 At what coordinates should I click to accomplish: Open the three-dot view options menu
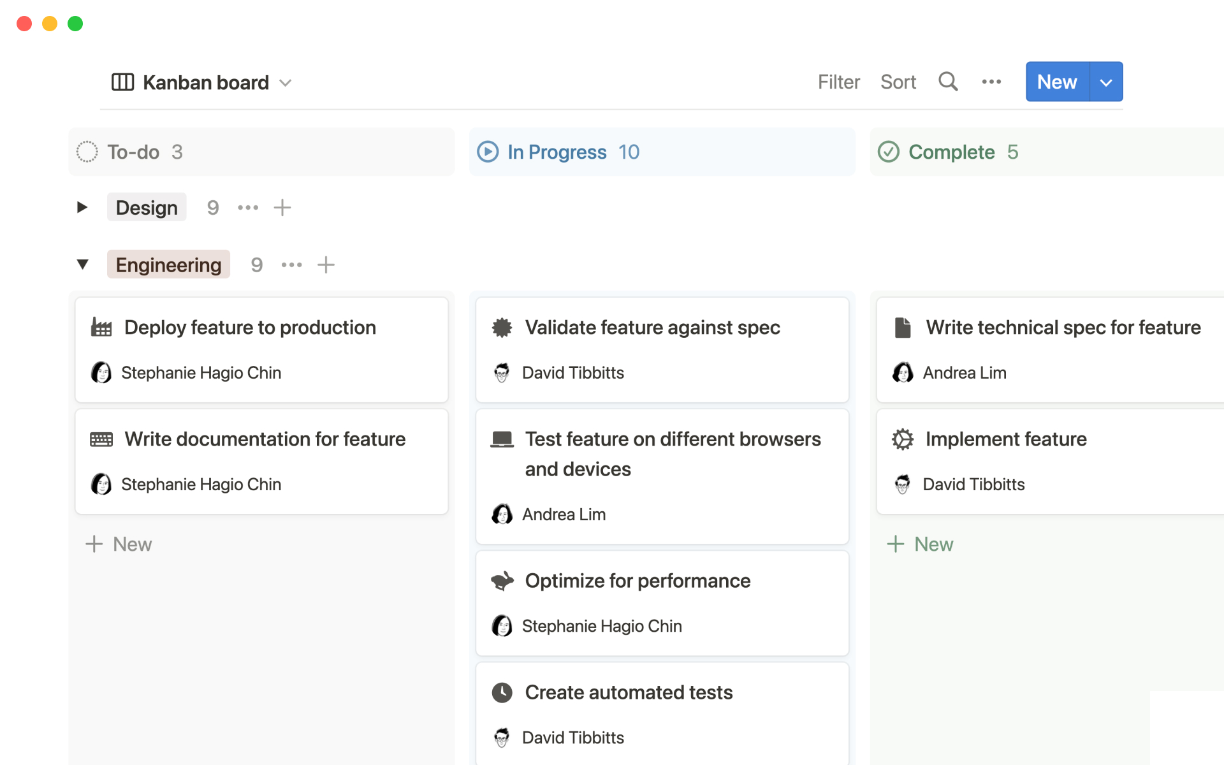pyautogui.click(x=991, y=82)
